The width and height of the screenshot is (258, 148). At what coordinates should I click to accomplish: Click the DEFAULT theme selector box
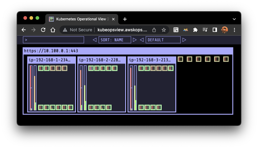163,40
